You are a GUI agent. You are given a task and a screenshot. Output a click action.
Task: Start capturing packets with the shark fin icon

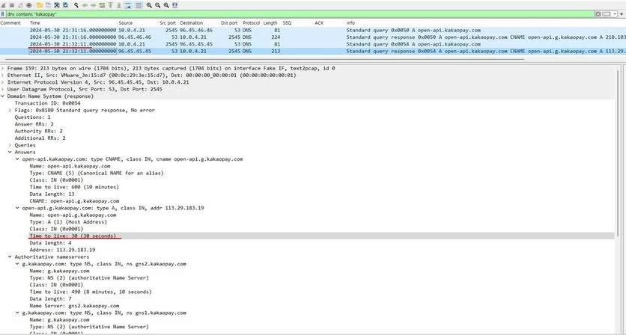pos(4,5)
